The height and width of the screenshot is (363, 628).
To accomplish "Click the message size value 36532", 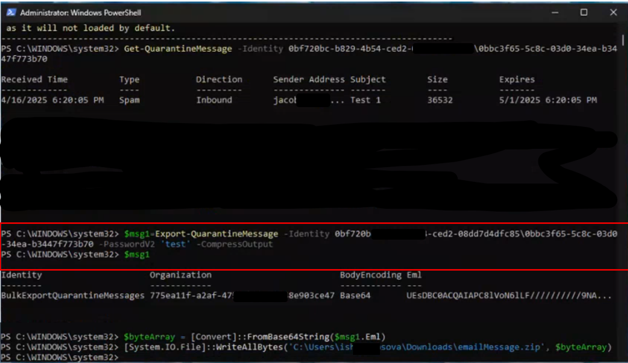I will tap(440, 100).
